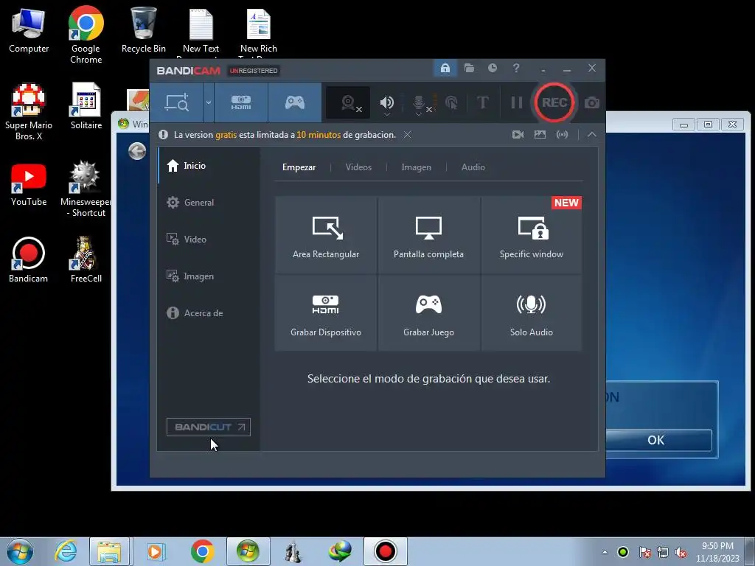Click the pause recording button
The image size is (755, 566).
pyautogui.click(x=516, y=102)
